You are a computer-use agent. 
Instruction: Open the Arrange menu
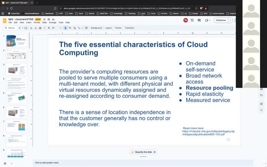pyautogui.click(x=53, y=22)
